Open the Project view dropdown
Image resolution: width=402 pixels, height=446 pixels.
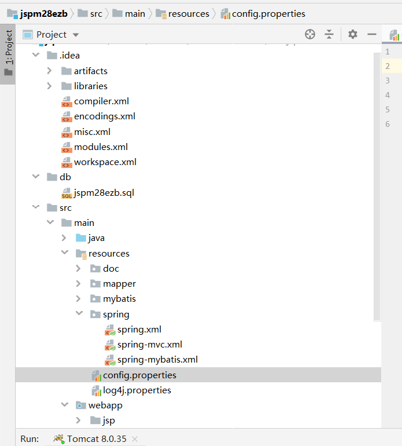tap(76, 35)
